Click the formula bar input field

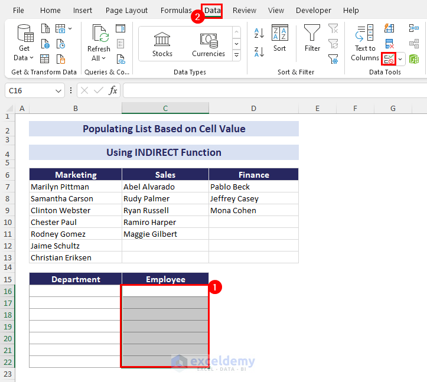point(275,90)
